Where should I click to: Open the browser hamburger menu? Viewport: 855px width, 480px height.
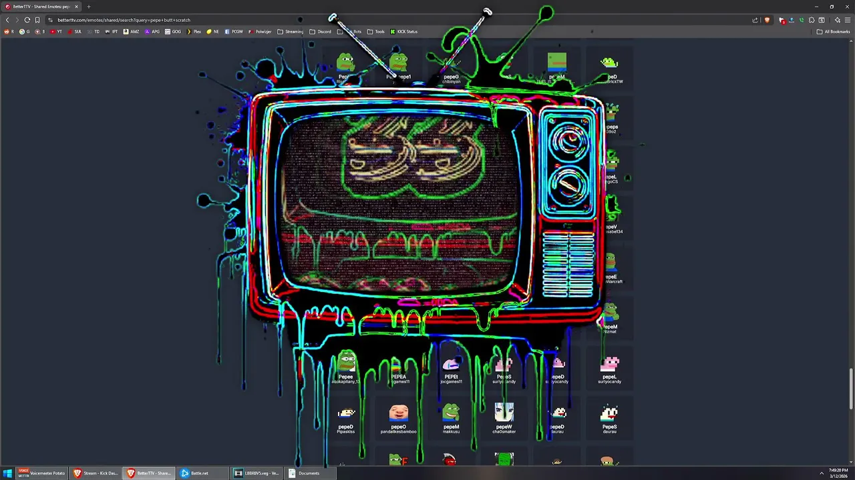848,20
